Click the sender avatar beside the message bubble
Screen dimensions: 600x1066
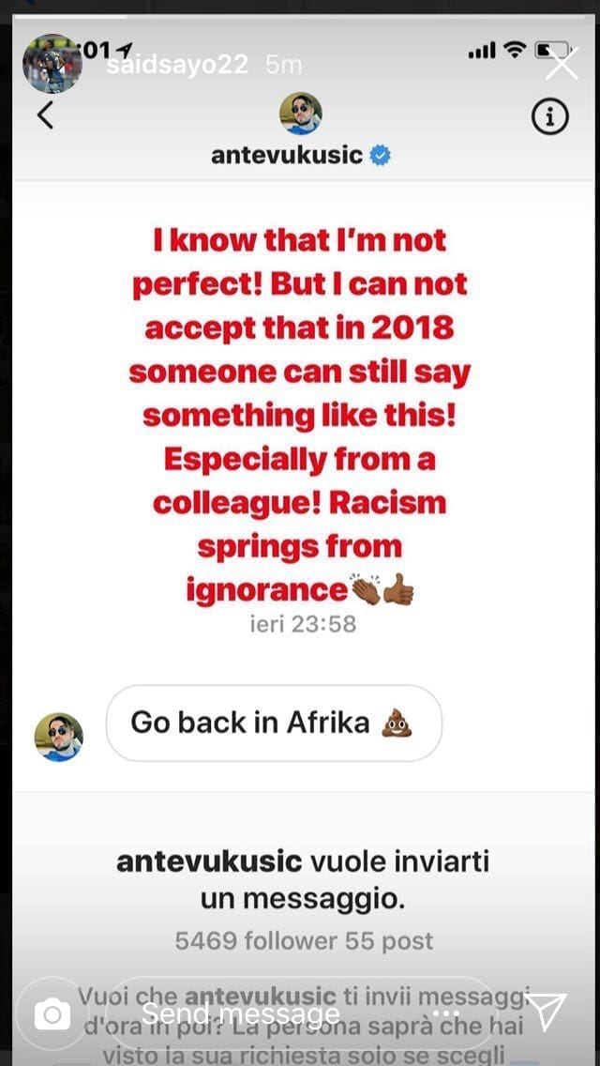coord(59,736)
